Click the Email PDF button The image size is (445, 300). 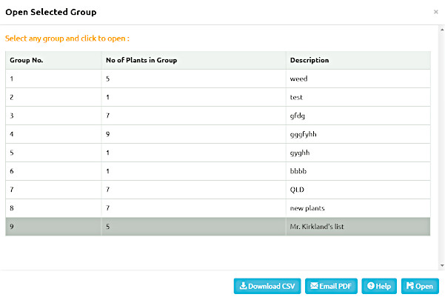tap(331, 286)
